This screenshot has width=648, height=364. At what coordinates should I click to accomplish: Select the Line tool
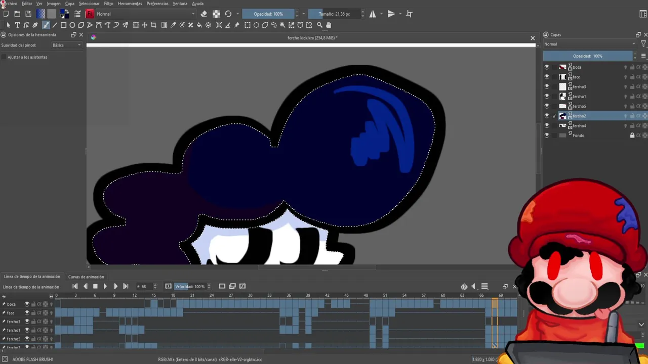click(55, 25)
